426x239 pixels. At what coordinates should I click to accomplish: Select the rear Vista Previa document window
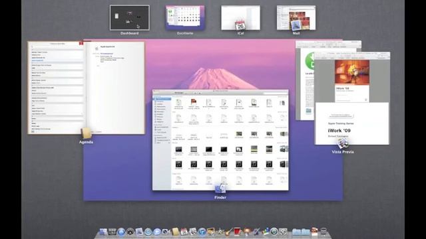coord(304,81)
